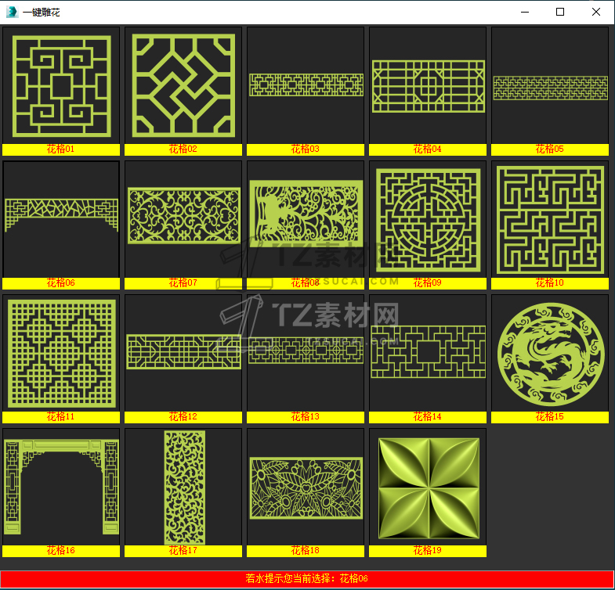Click the yellow 花格01 label button
Viewport: 615px width, 590px height.
point(61,149)
